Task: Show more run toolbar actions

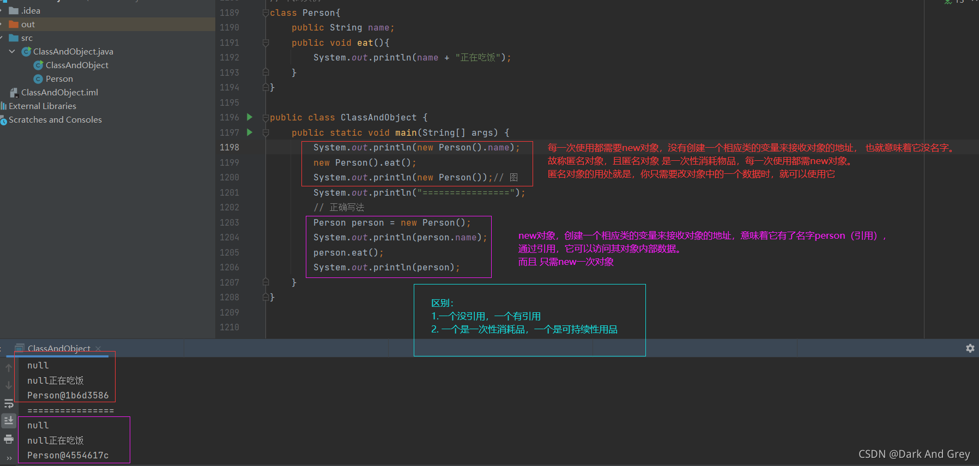Action: [x=9, y=458]
